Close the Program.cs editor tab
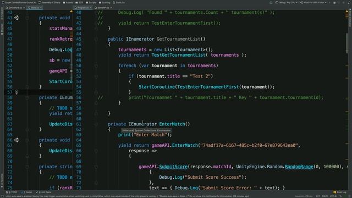352x198 pixels. click(x=90, y=8)
